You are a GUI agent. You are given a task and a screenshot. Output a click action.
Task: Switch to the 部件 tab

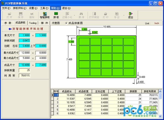coord(45,23)
